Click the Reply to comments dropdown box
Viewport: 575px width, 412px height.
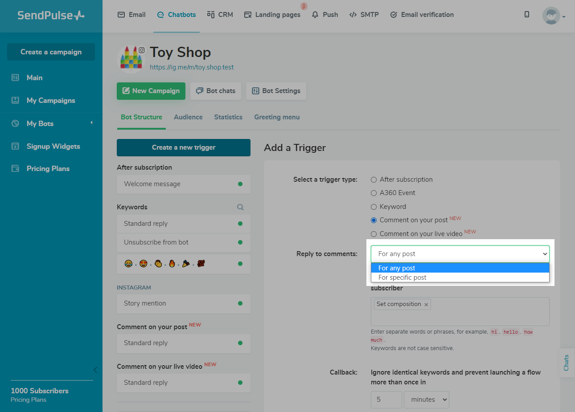click(x=460, y=254)
